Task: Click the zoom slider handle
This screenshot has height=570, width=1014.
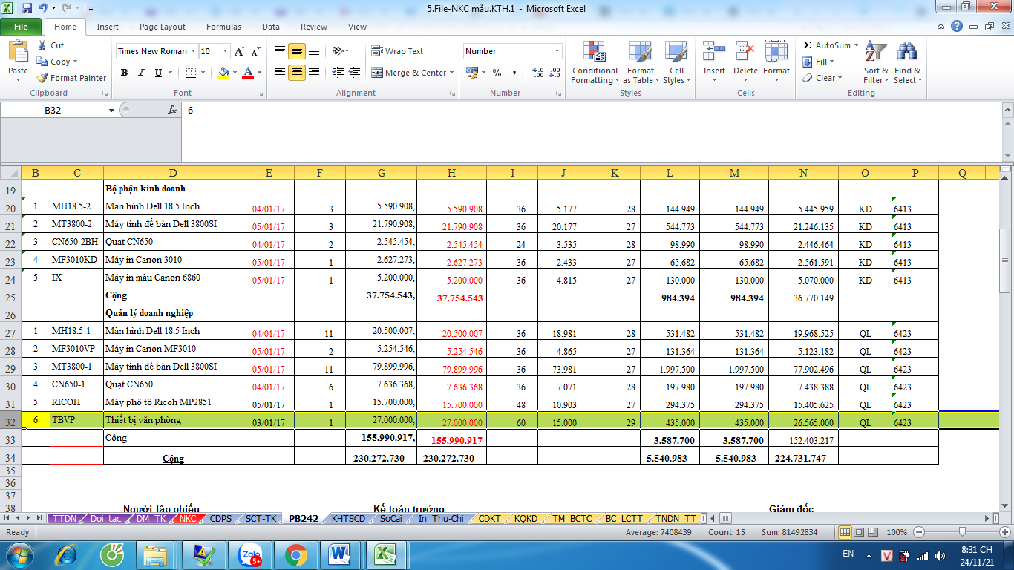Action: click(962, 532)
